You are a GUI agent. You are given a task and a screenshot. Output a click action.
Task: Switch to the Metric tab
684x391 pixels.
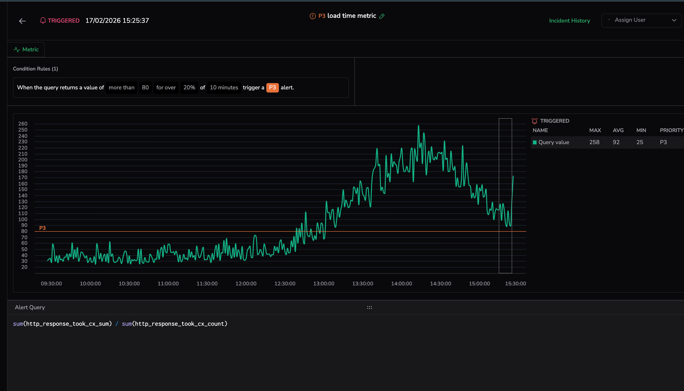30,50
